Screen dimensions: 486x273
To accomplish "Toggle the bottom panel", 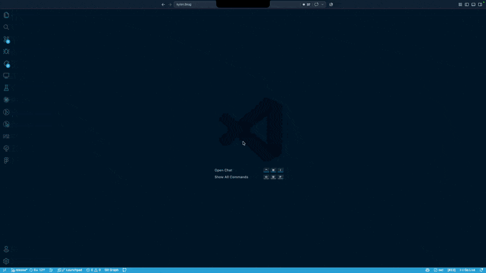I will point(473,4).
